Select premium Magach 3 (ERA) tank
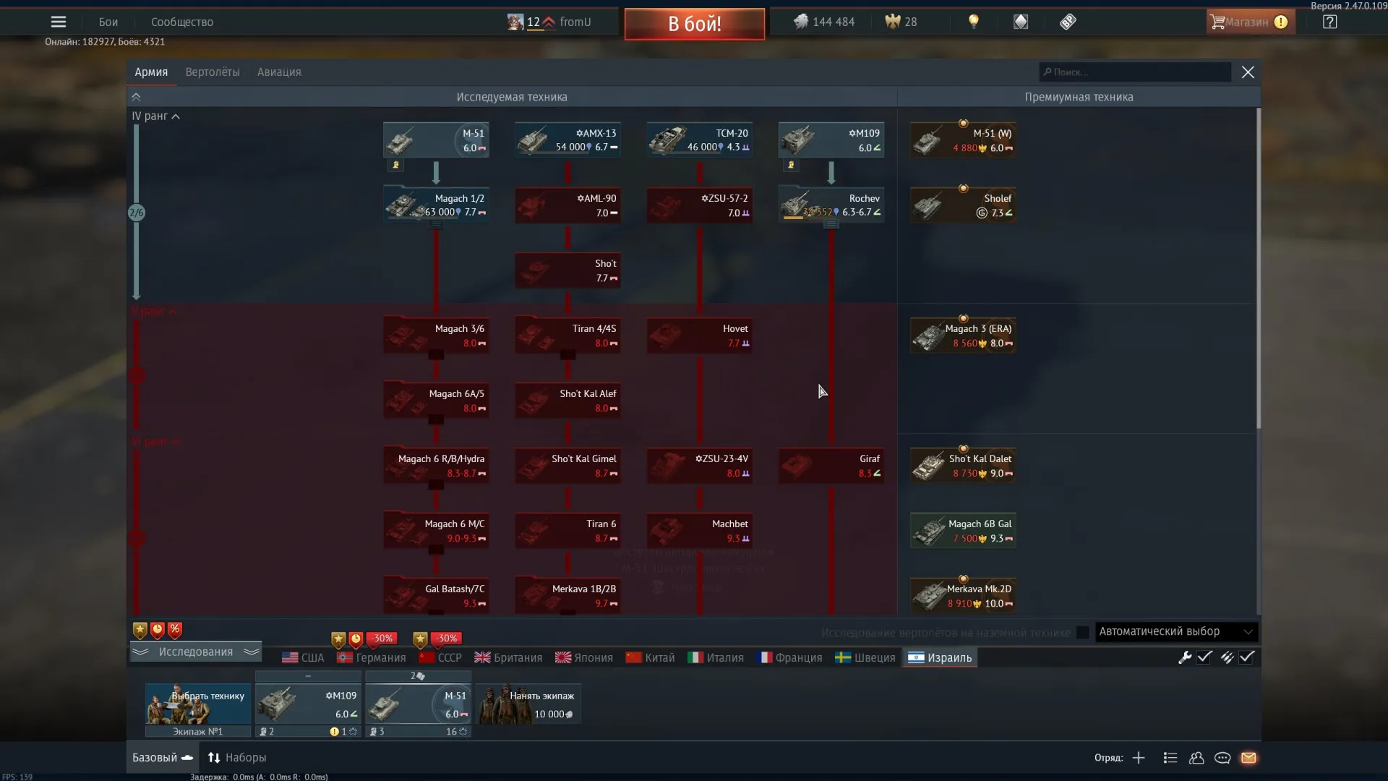Image resolution: width=1388 pixels, height=781 pixels. click(963, 336)
